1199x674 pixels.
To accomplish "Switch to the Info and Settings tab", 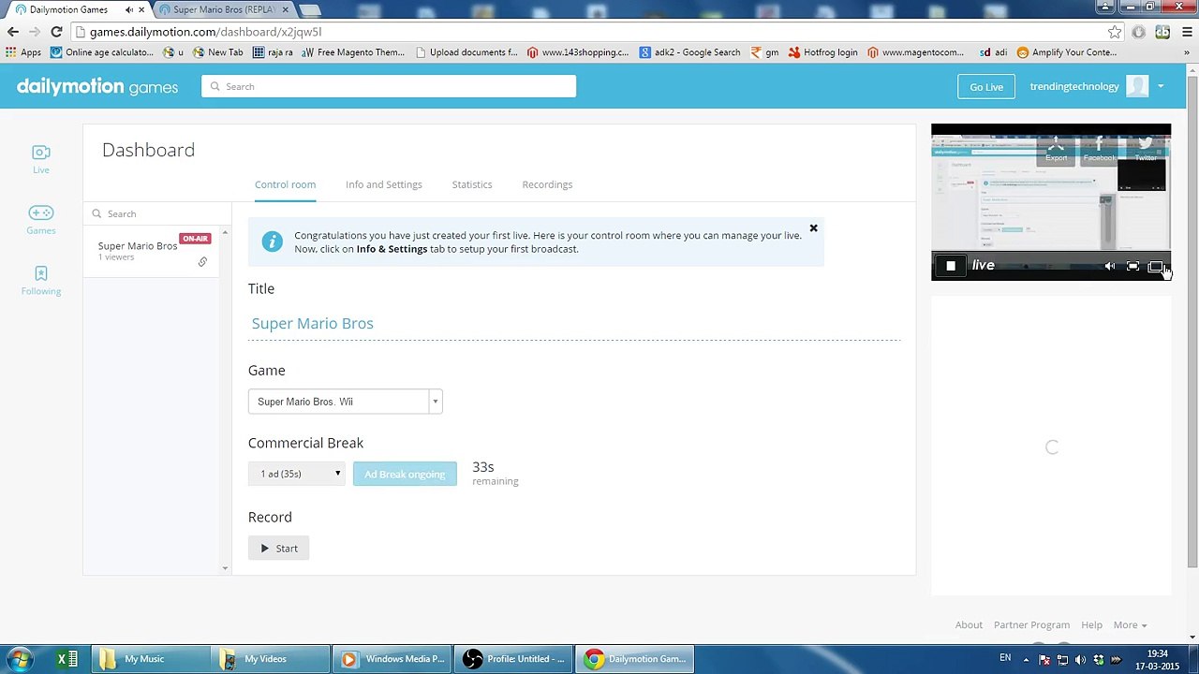I will 384,184.
